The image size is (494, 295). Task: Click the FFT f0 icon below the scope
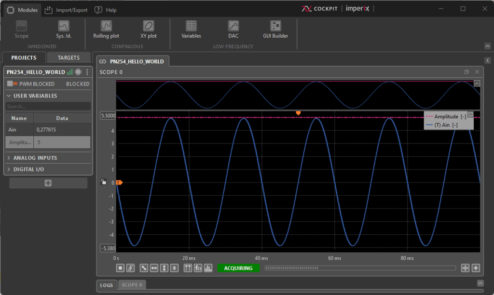[198, 268]
